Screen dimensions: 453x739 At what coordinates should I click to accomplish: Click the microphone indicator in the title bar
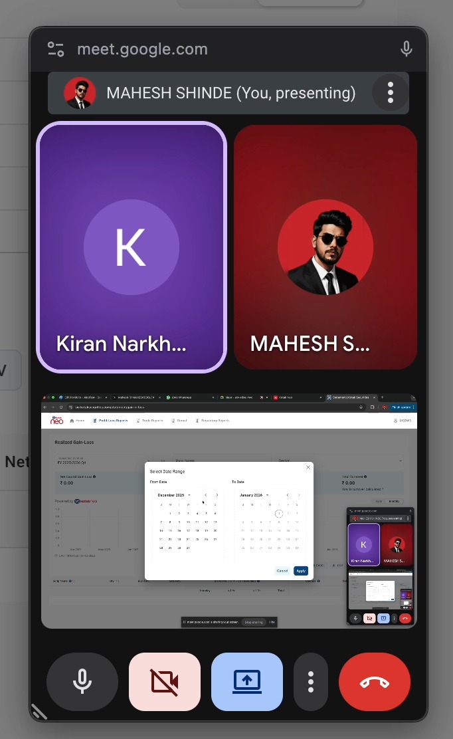tap(406, 49)
